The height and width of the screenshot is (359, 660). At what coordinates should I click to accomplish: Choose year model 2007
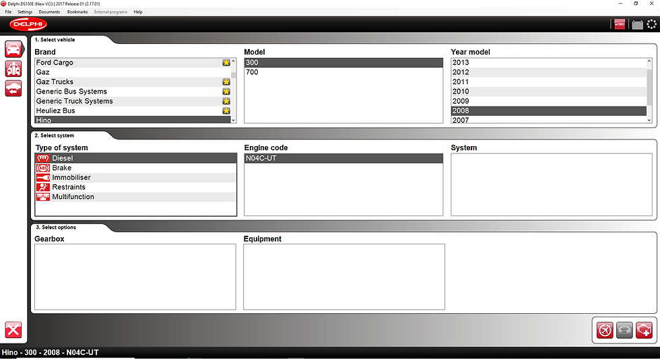[x=549, y=120]
